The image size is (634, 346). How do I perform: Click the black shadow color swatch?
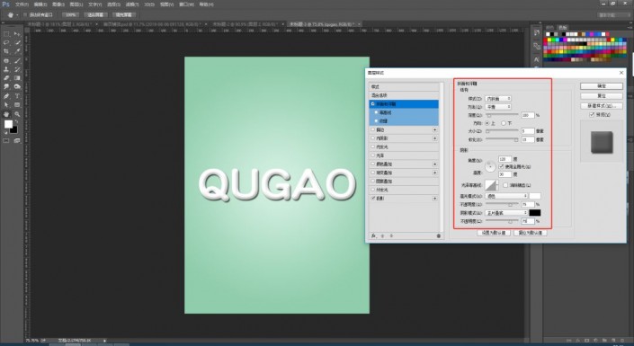[x=534, y=213]
